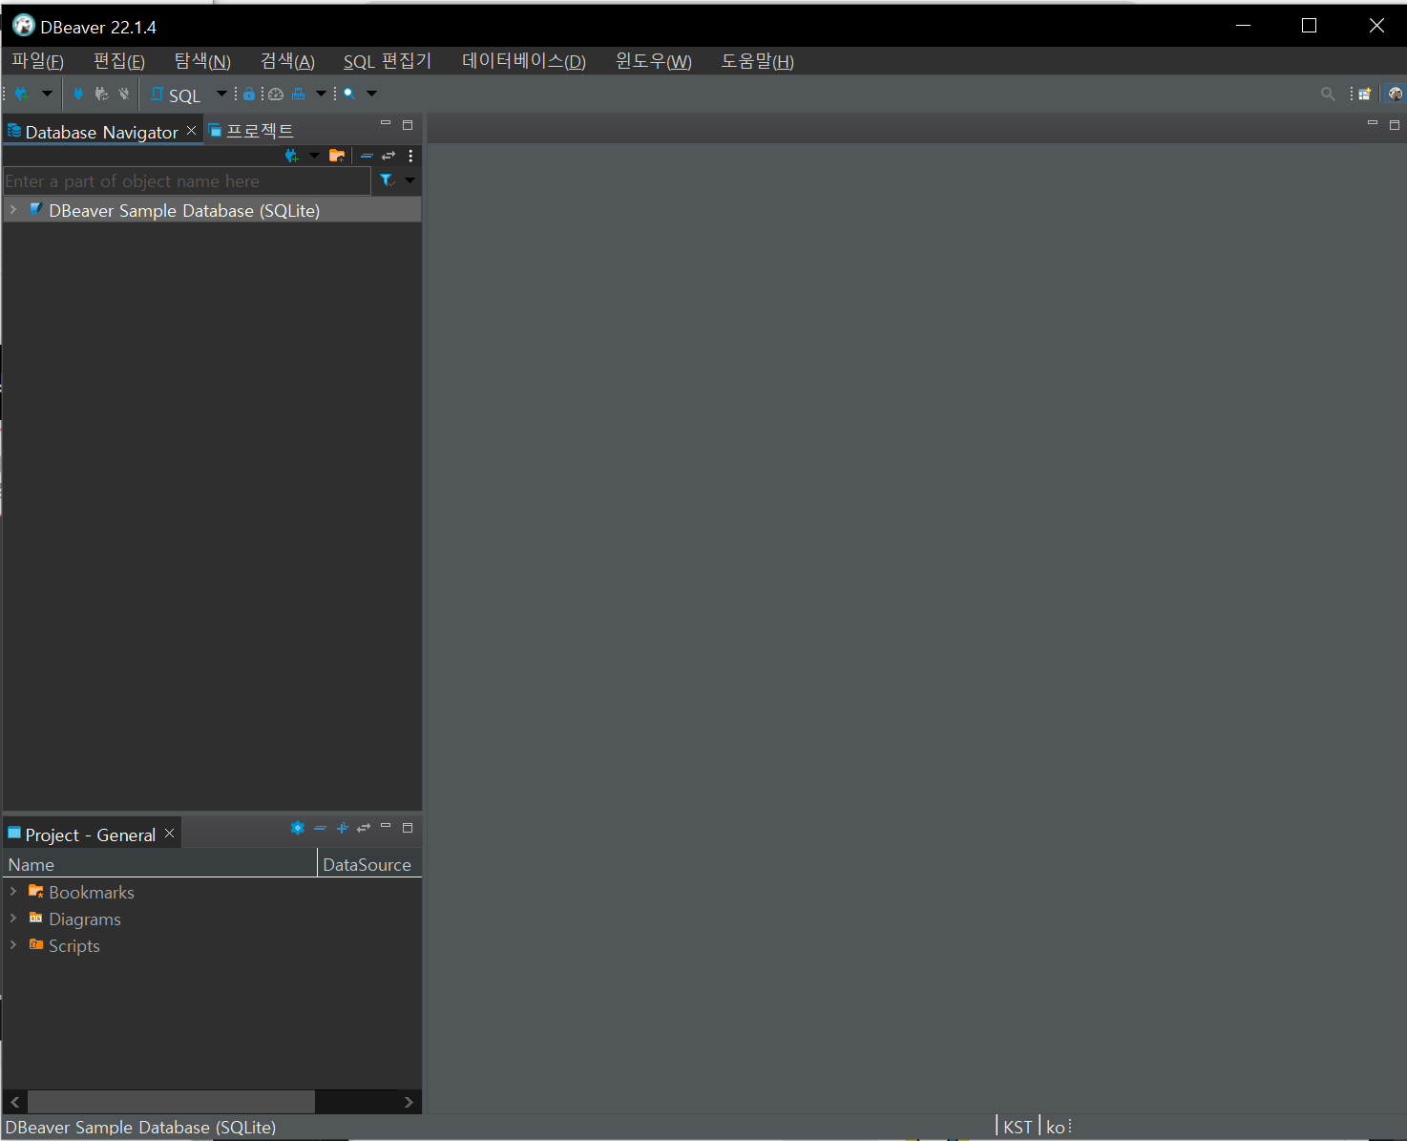The height and width of the screenshot is (1141, 1407).
Task: Open the 윈도우(W) menu
Action: (x=654, y=61)
